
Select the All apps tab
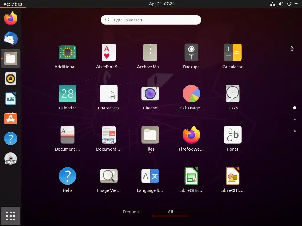coord(170,212)
